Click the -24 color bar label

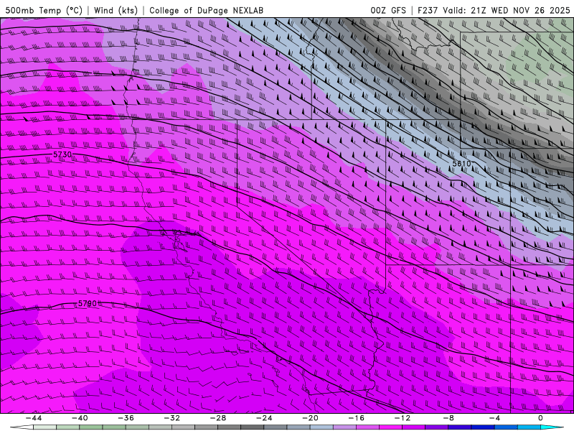click(x=264, y=418)
